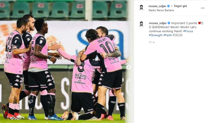
Task: Click the main post photo
Action: 63,61
